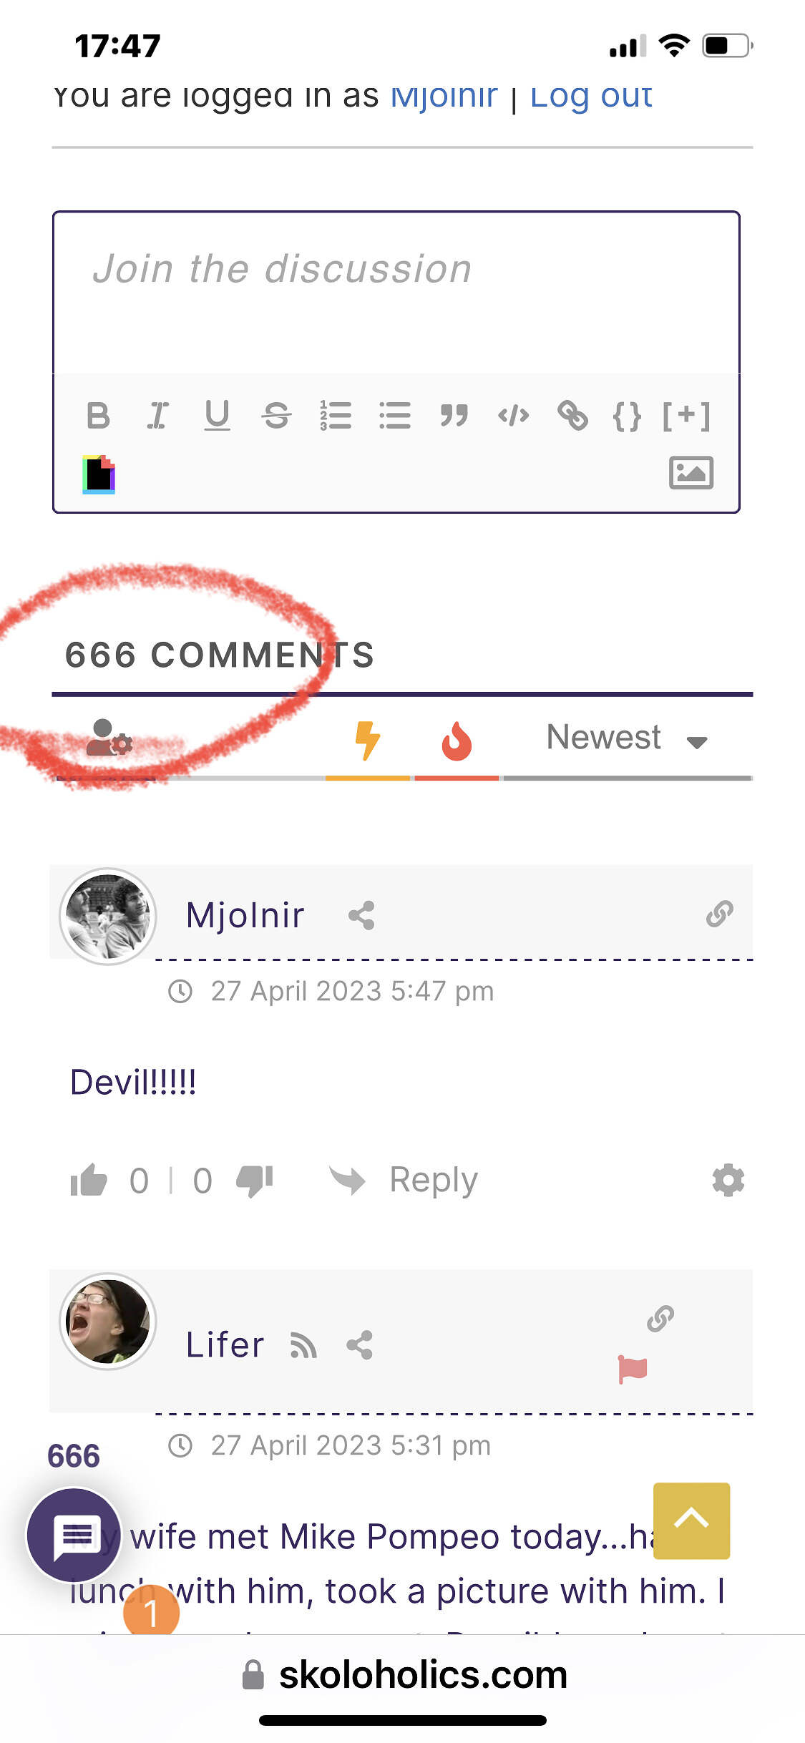This screenshot has height=1743, width=805.
Task: Show most reacted comments with lightning icon
Action: tap(368, 741)
